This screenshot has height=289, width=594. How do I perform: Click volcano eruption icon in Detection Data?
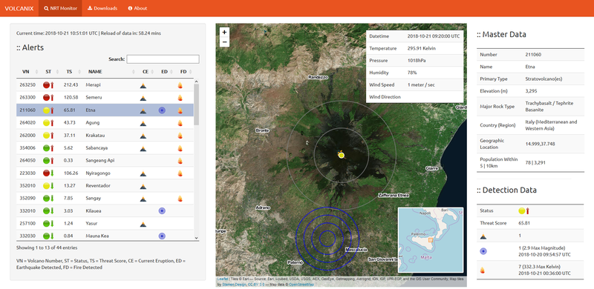pos(484,236)
